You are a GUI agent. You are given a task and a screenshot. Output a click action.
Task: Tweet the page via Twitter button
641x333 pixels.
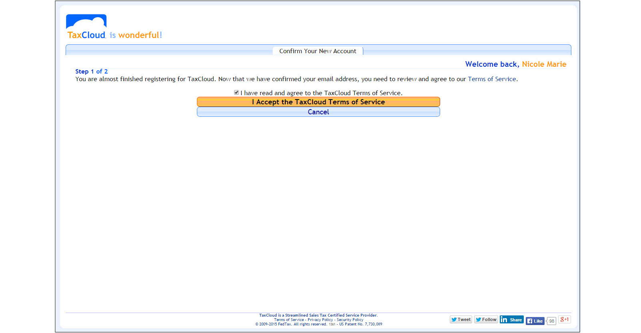(461, 319)
